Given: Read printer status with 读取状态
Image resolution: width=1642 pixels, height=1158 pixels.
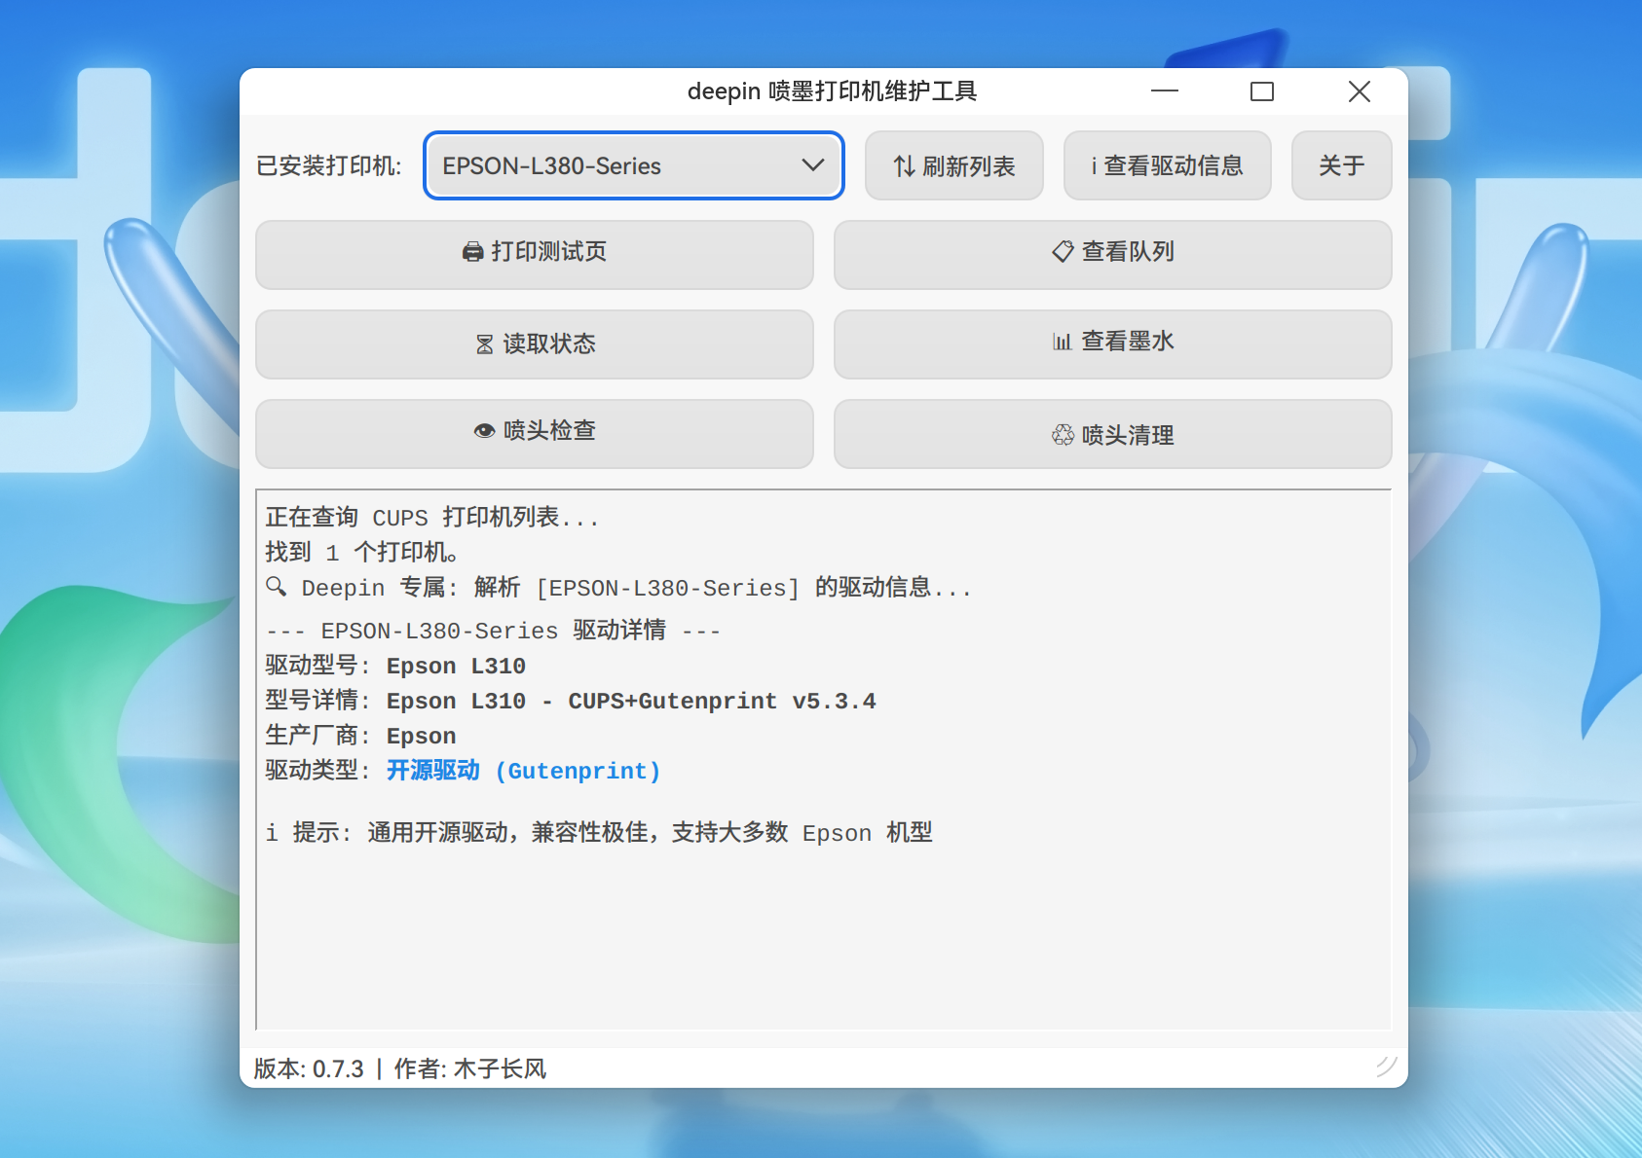Looking at the screenshot, I should pyautogui.click(x=535, y=344).
